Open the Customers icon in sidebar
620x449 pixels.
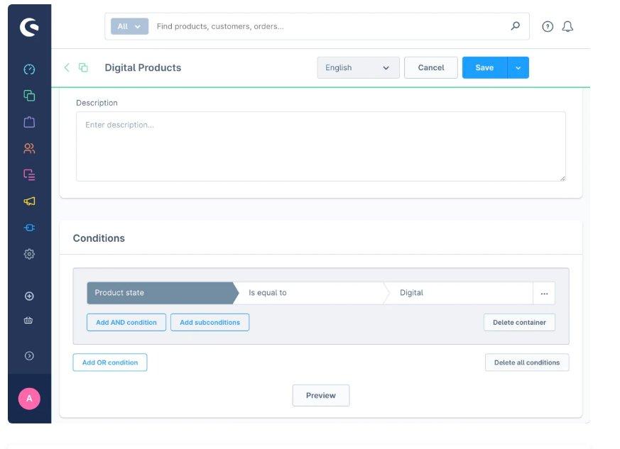(29, 148)
